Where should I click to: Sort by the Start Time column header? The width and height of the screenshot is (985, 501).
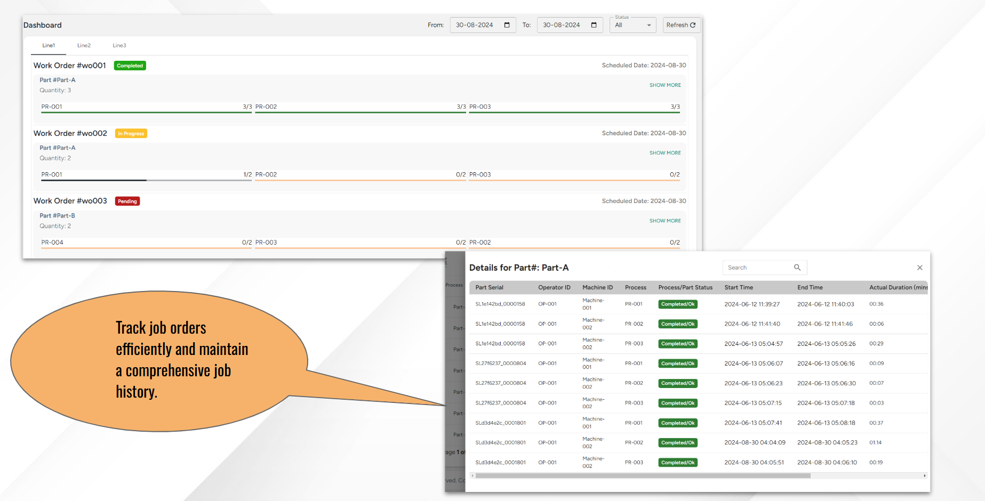(739, 287)
